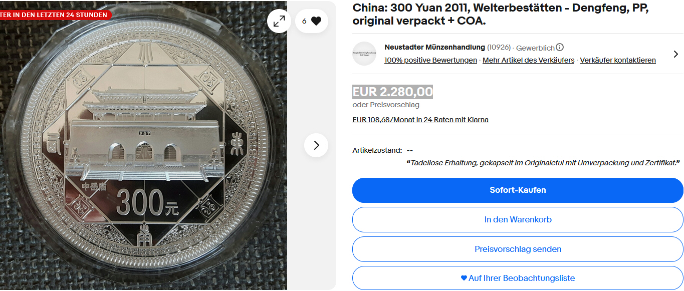
Task: Click the China 300 Yuan 2011 listing title
Action: click(x=501, y=15)
